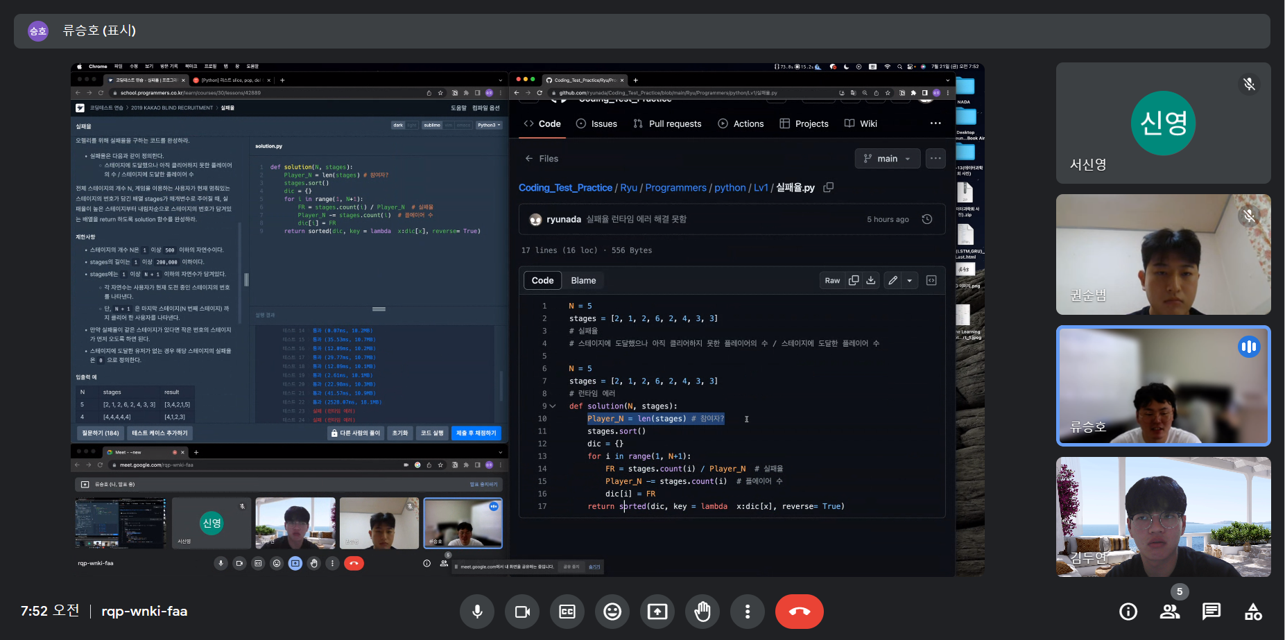
Task: Switch to the [Python] 리스트 slice browser tab
Action: click(x=231, y=80)
